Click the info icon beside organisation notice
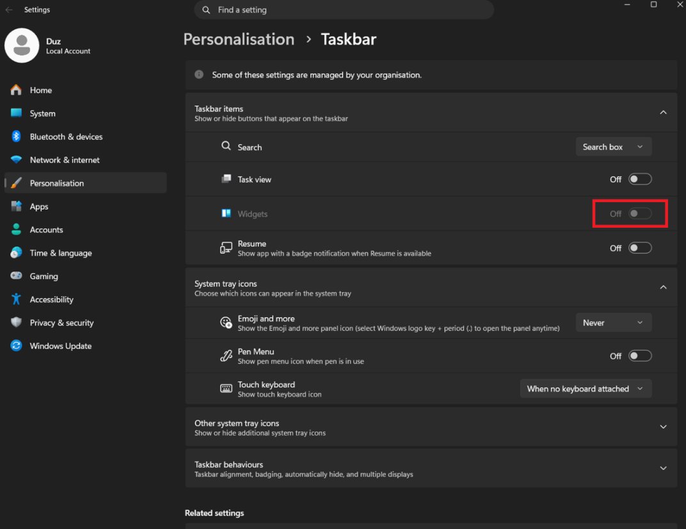Viewport: 686px width, 529px height. (x=199, y=74)
